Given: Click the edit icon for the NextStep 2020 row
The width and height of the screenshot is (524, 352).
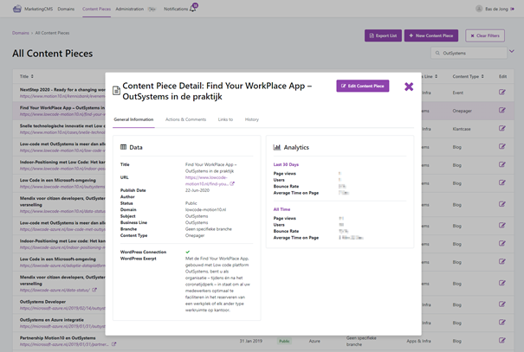Looking at the screenshot, I should 502,92.
